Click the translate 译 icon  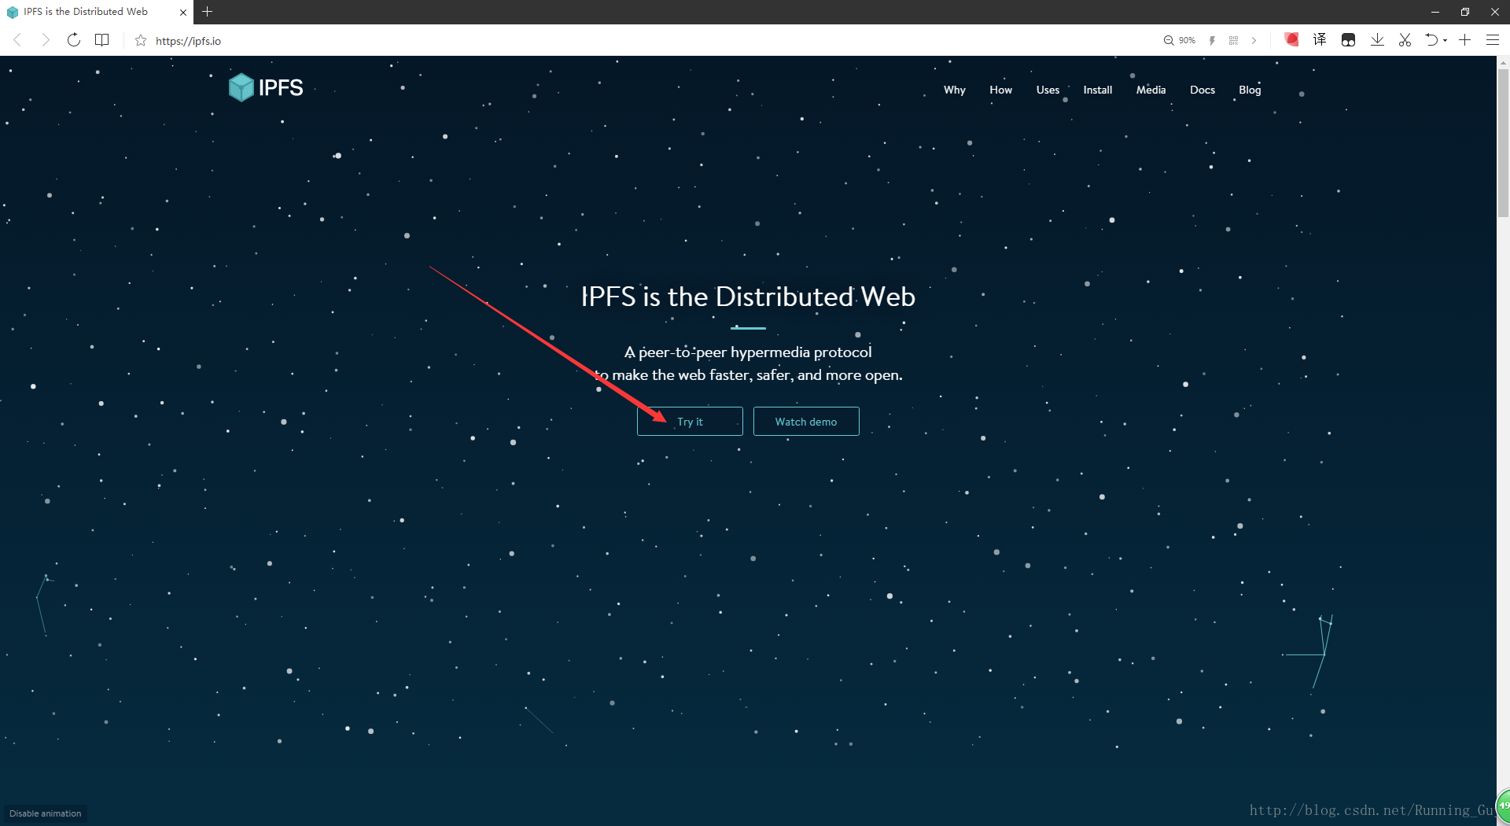tap(1320, 40)
